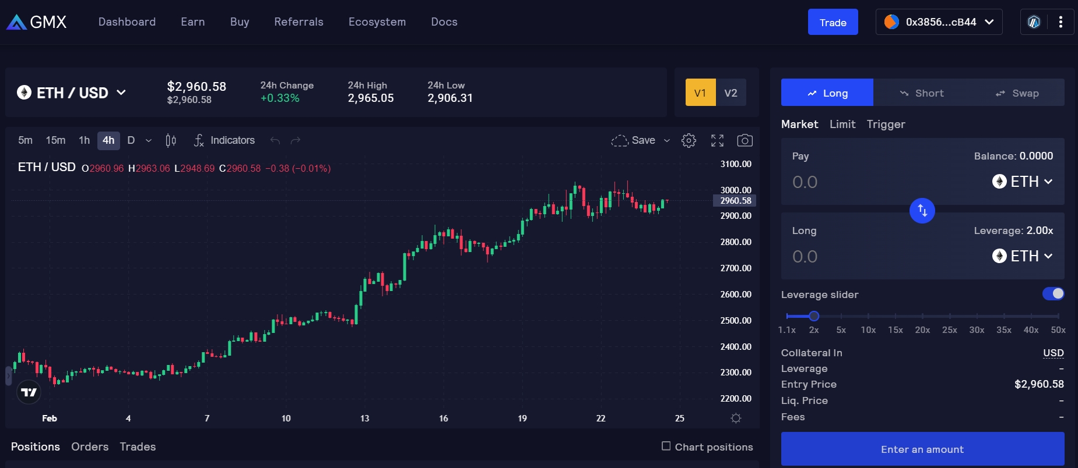The image size is (1078, 468).
Task: Switch to the Swap tab
Action: click(1017, 93)
